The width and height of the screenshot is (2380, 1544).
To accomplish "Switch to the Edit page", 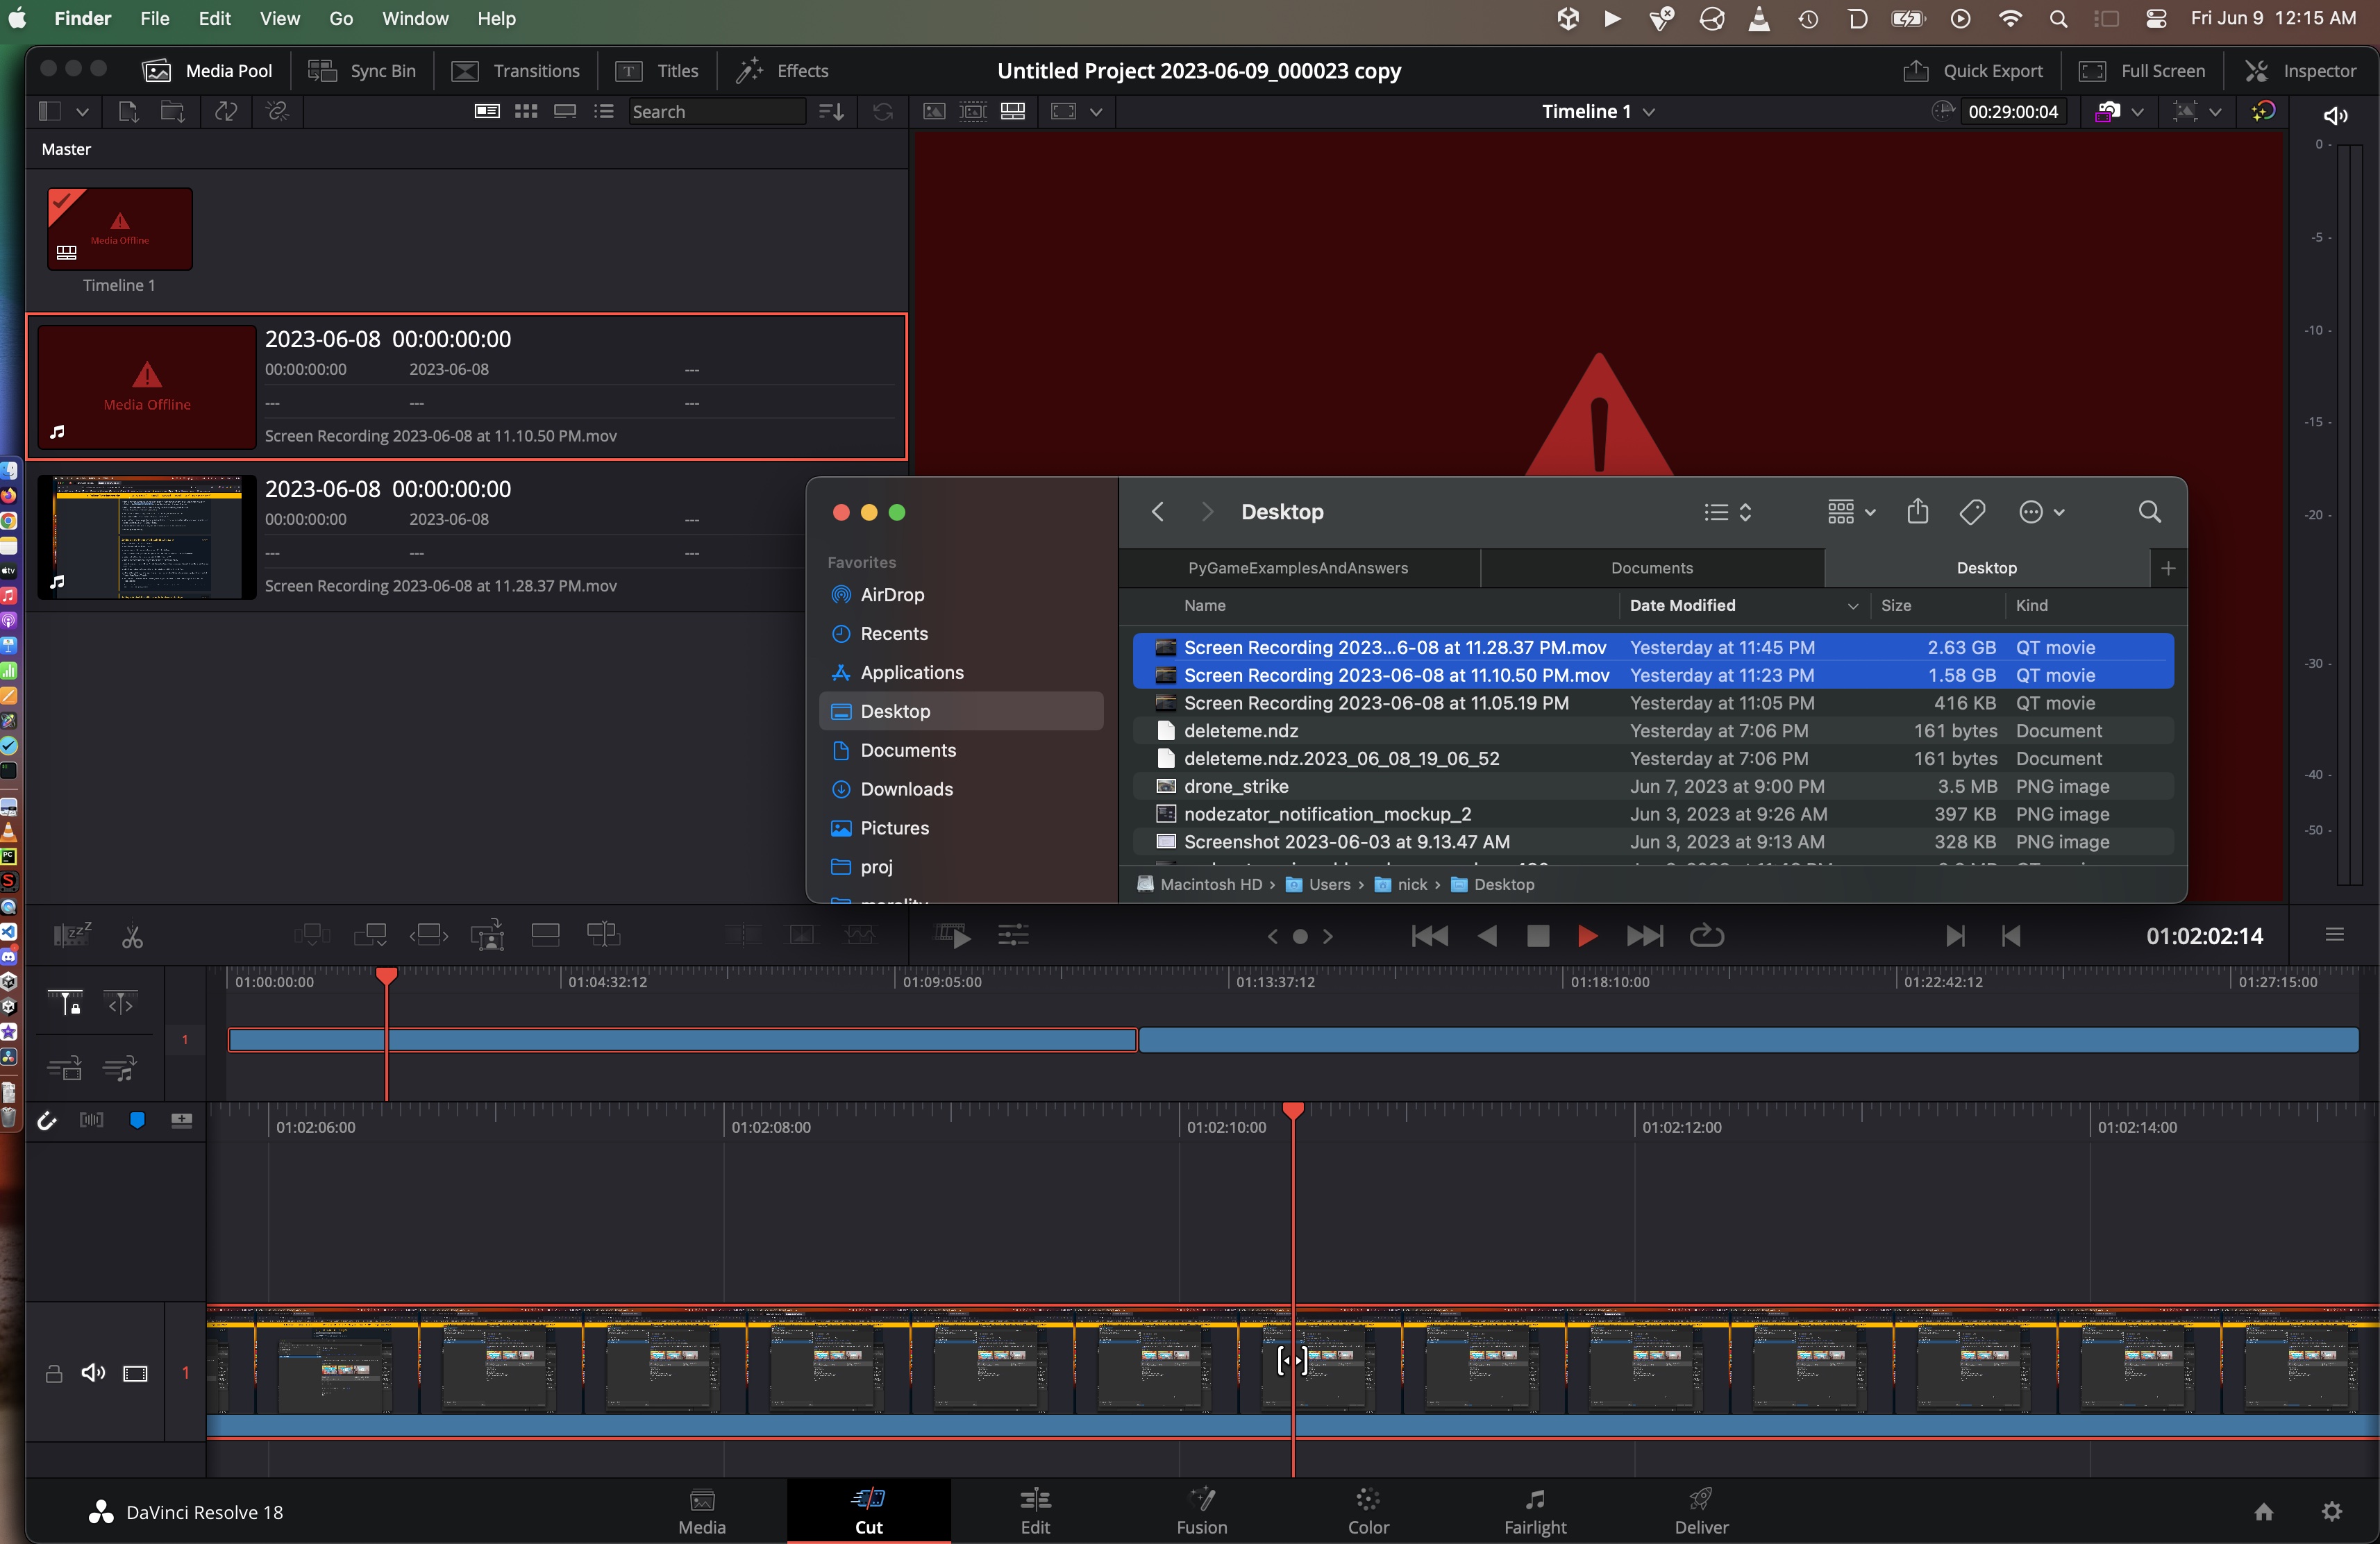I will tap(1035, 1511).
